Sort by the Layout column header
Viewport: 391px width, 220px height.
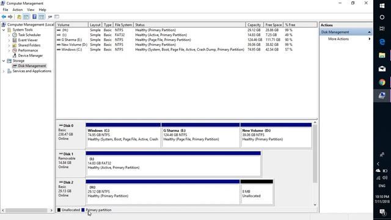tap(95, 25)
